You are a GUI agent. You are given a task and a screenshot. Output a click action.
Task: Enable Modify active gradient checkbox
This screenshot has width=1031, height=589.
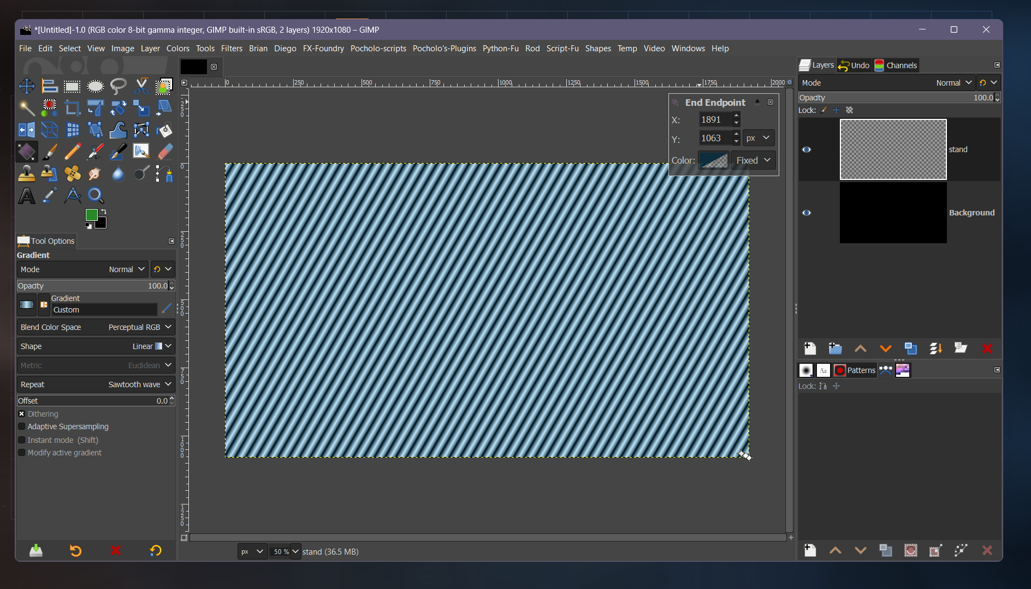coord(22,453)
